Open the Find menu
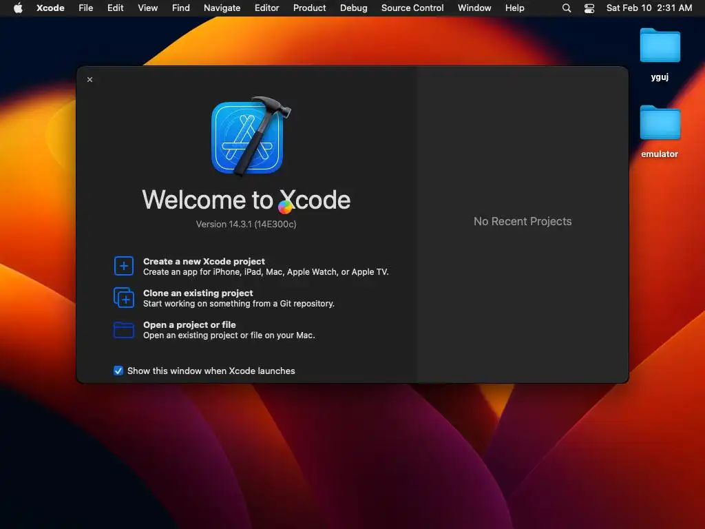This screenshot has width=705, height=529. (x=181, y=8)
